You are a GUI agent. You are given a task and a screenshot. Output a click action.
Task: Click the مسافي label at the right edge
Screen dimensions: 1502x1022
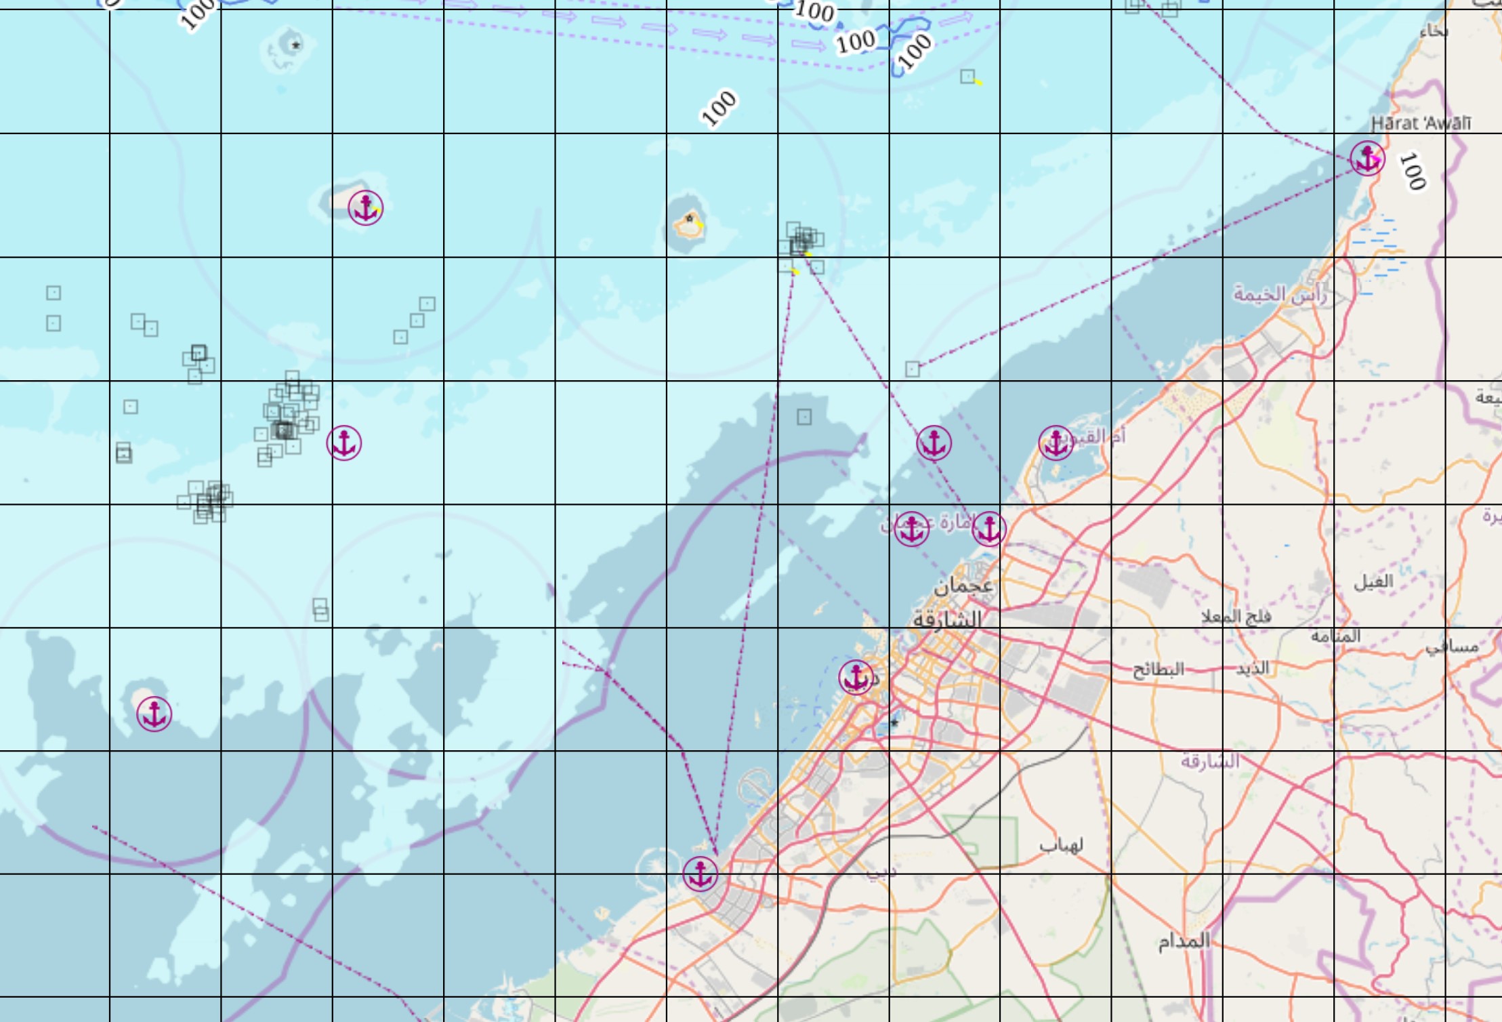1452,647
